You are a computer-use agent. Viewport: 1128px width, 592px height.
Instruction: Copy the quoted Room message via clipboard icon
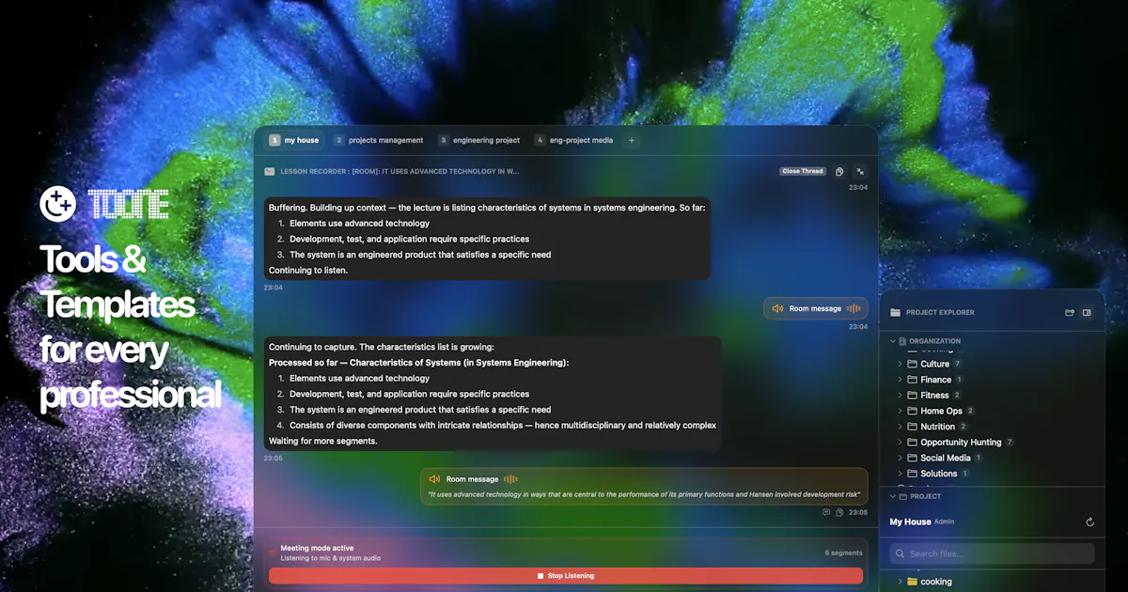[x=838, y=512]
